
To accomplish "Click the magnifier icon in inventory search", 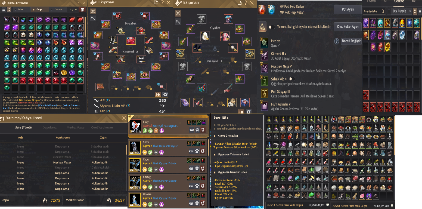I will coord(383,11).
